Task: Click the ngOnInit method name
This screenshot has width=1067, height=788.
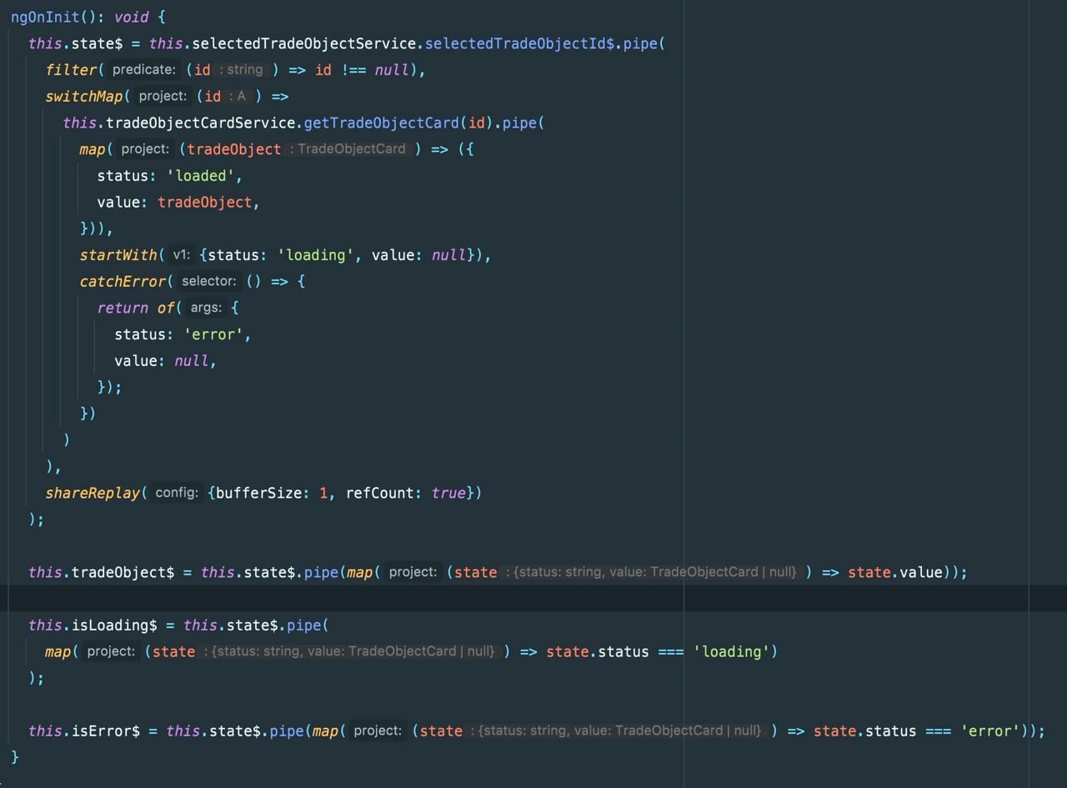Action: tap(45, 17)
